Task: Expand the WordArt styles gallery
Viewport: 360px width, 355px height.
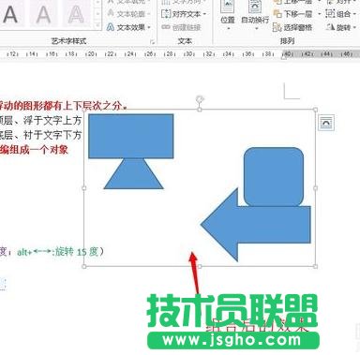Action: point(97,24)
